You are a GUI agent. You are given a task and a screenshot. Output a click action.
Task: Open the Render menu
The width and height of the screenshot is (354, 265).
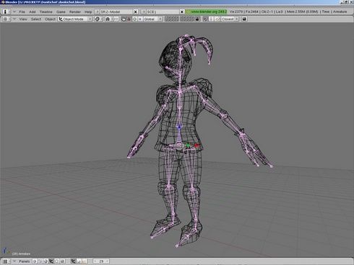[x=75, y=12]
